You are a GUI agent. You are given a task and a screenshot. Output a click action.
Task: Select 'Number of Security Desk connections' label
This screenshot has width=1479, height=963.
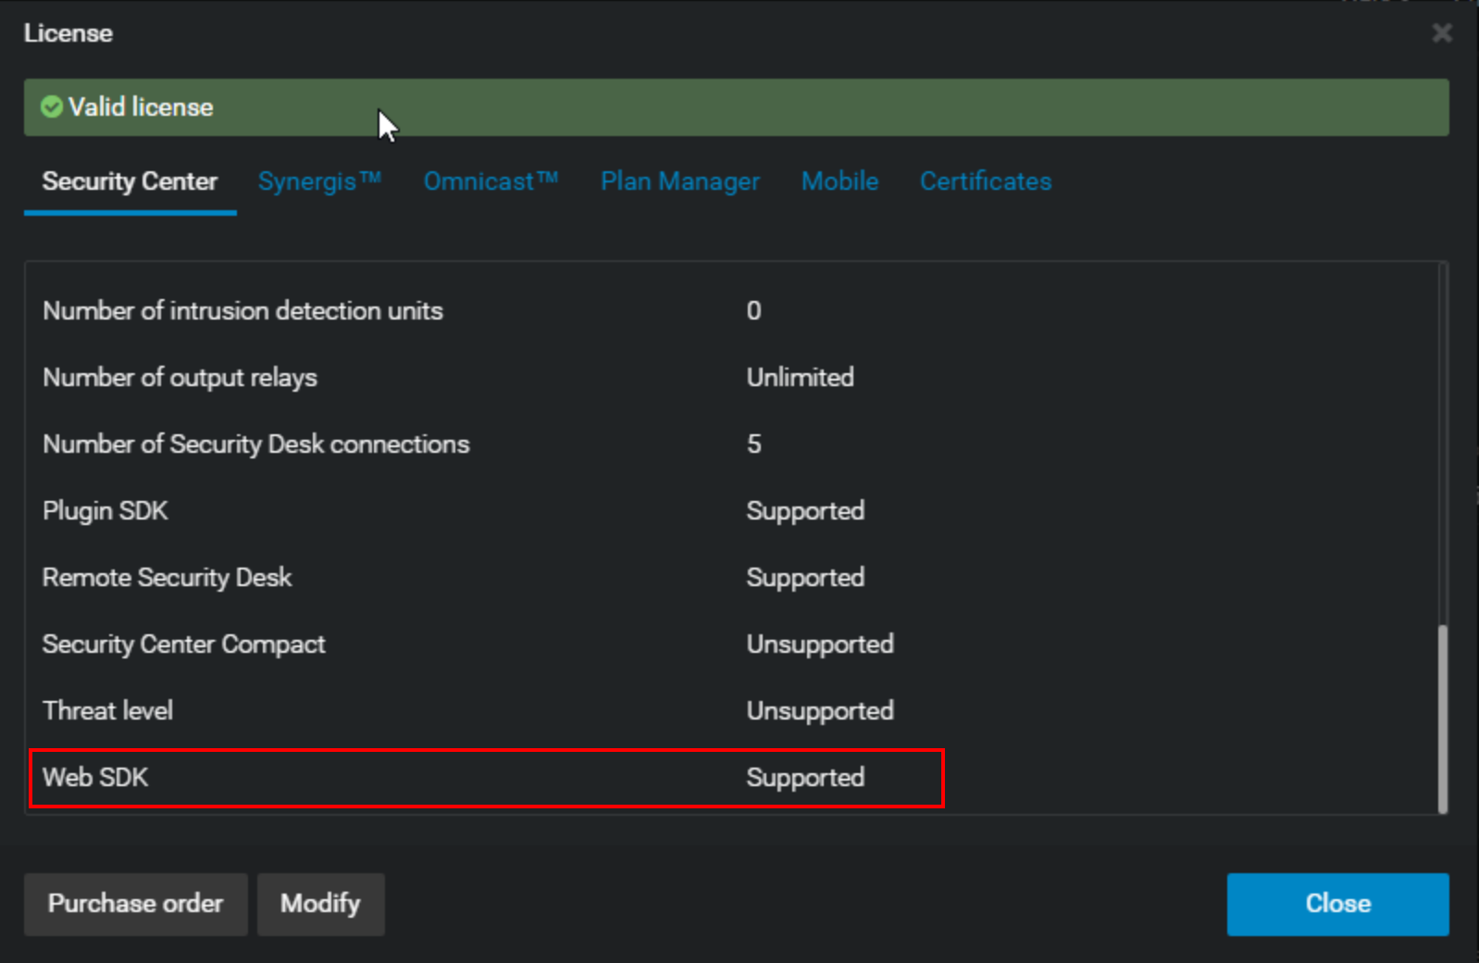click(x=256, y=444)
